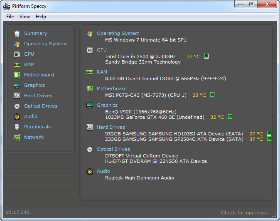Click the Hard Drives heading in summary panel

pyautogui.click(x=111, y=127)
